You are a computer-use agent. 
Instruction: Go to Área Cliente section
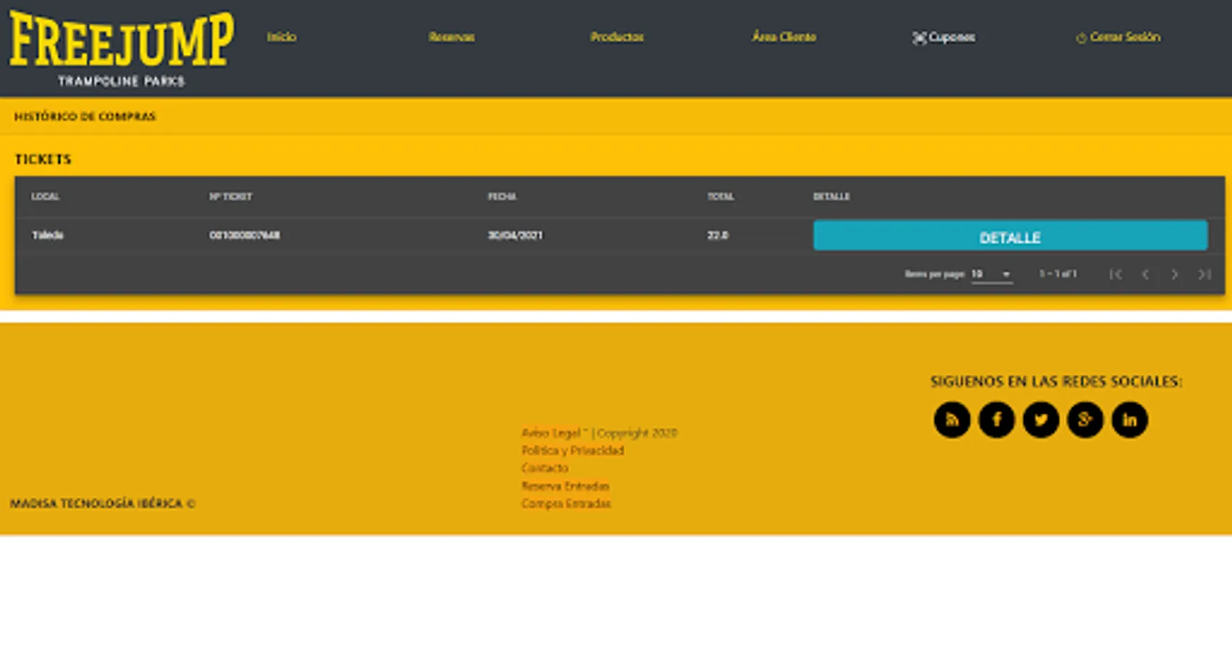tap(783, 36)
